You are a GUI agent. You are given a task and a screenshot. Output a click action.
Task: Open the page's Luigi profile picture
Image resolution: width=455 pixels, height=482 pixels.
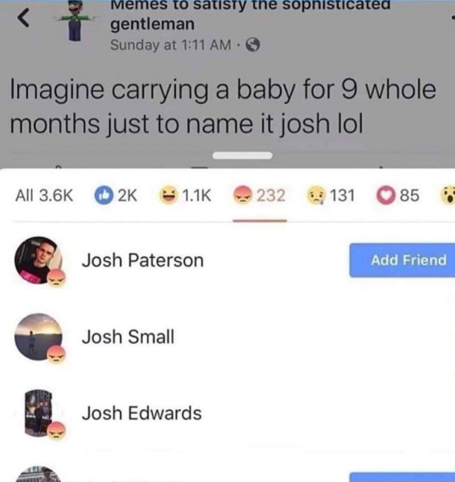coord(75,21)
